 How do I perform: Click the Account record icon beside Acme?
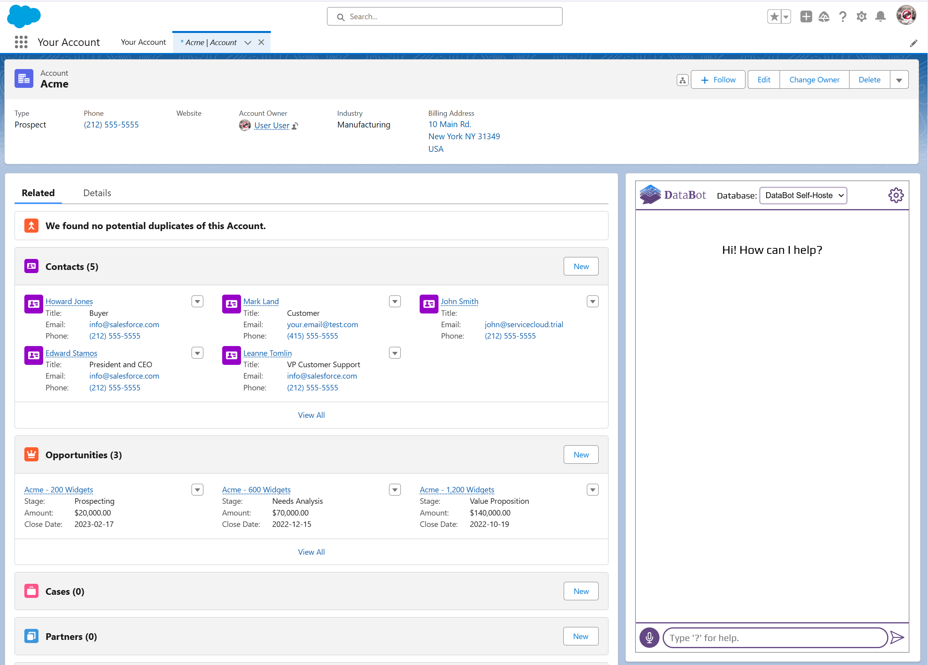tap(24, 78)
